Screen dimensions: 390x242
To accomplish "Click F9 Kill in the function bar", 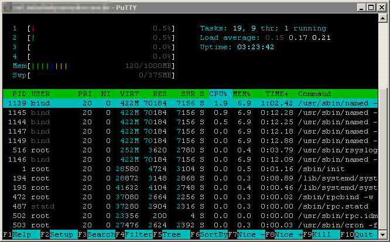I will pyautogui.click(x=321, y=234).
